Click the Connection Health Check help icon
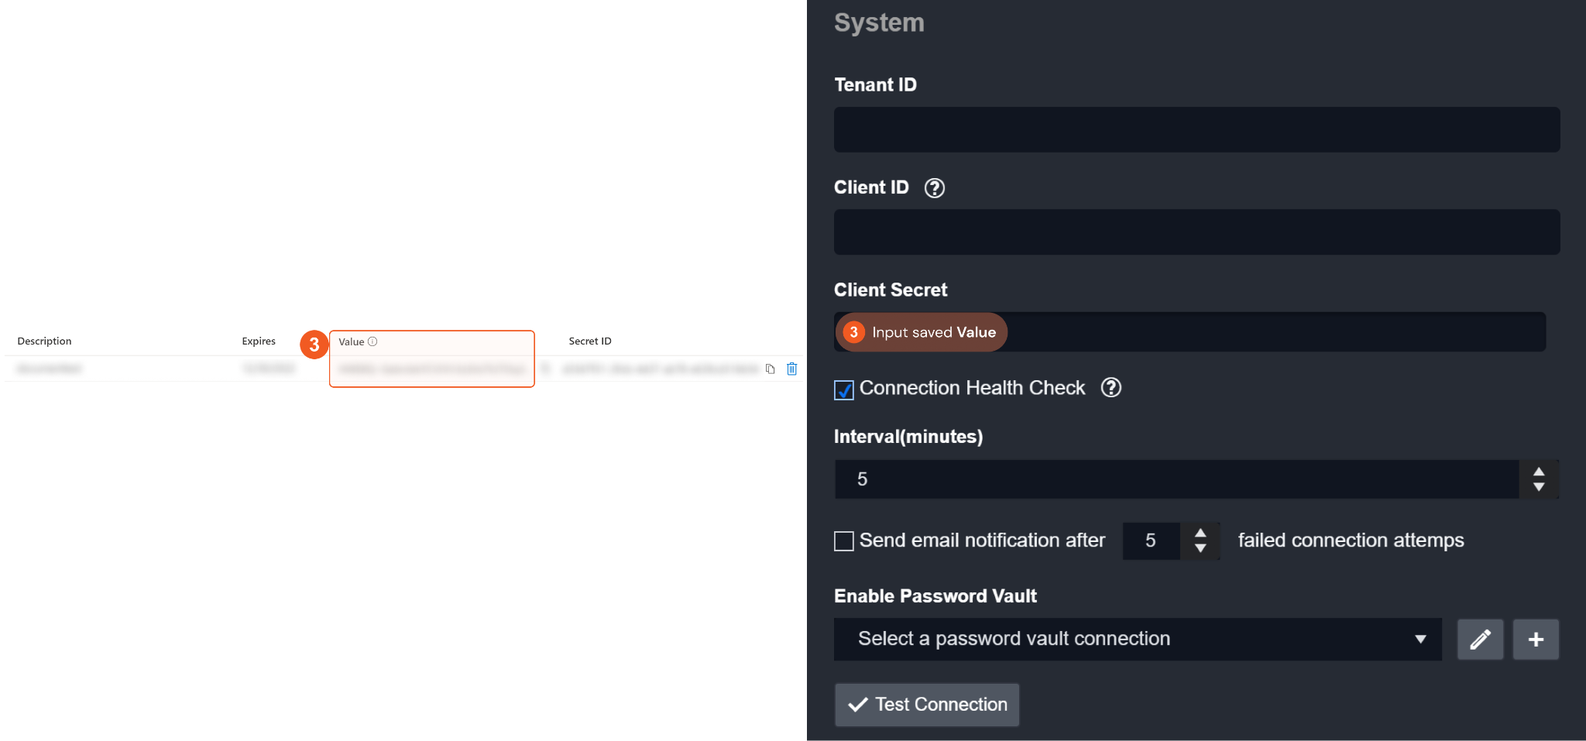The width and height of the screenshot is (1586, 741). click(x=1111, y=387)
